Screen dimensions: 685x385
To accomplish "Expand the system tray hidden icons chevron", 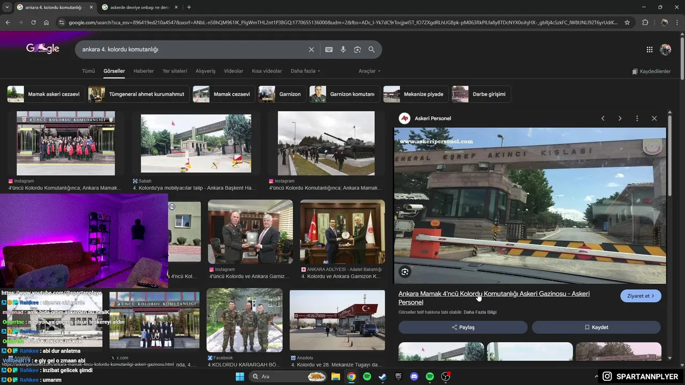I will click(x=597, y=376).
